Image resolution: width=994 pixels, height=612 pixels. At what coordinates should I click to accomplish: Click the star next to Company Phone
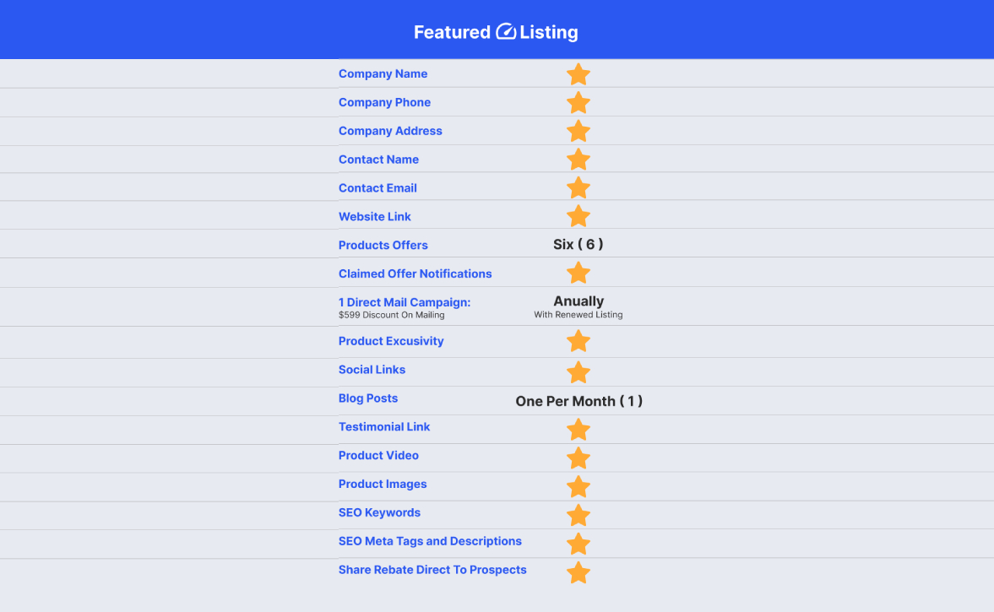(578, 103)
